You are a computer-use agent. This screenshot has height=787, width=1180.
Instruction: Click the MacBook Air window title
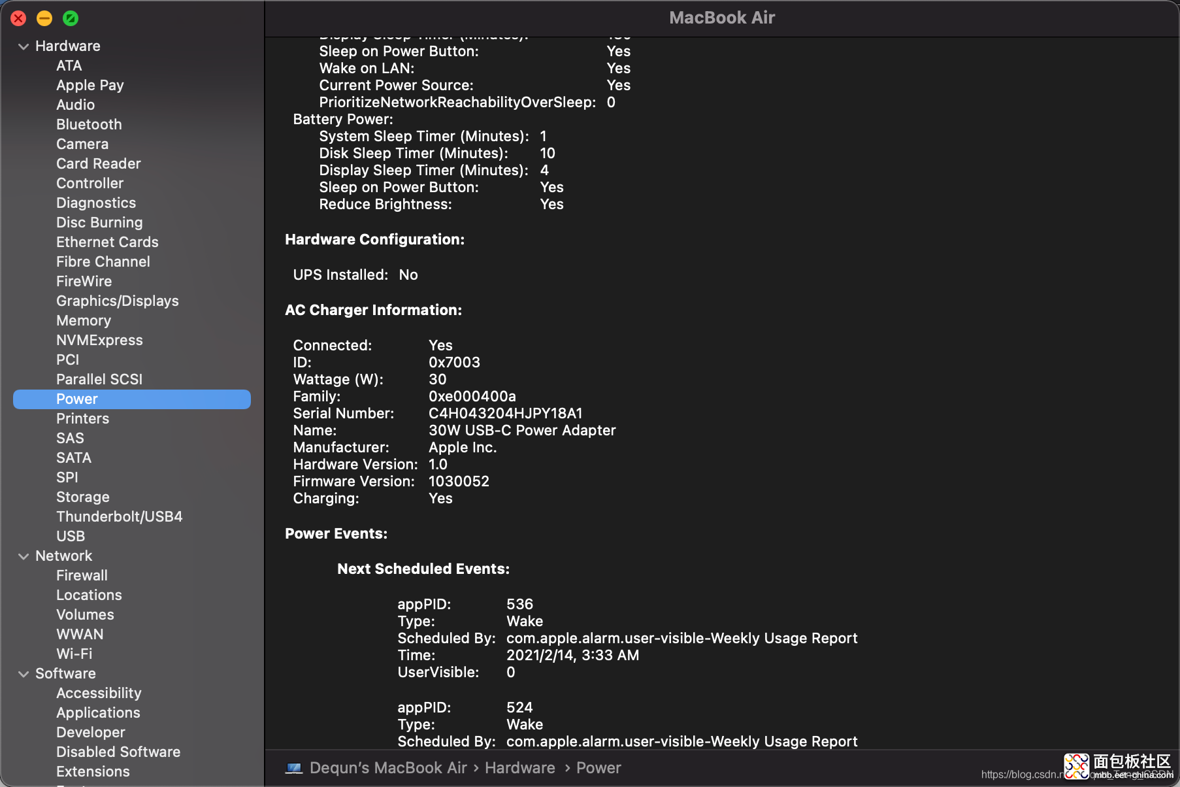click(722, 18)
